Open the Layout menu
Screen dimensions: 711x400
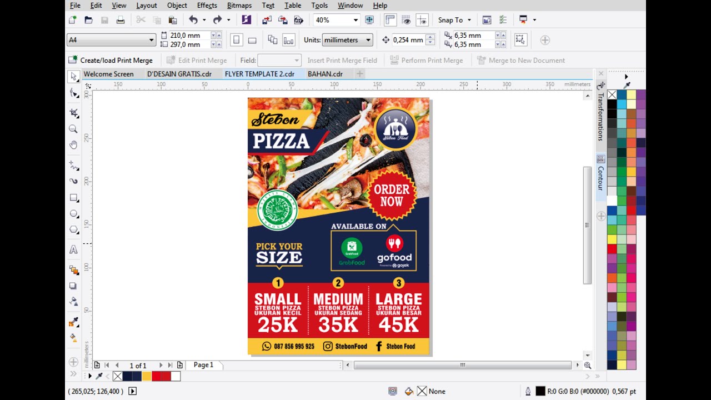click(x=147, y=6)
